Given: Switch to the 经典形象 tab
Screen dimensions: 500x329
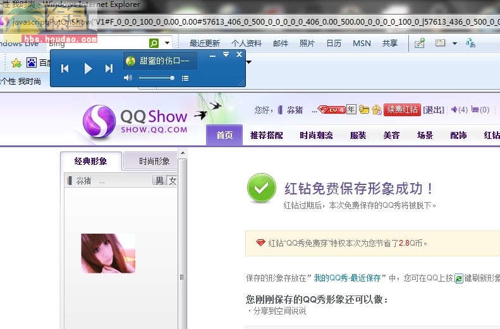Looking at the screenshot, I should pyautogui.click(x=91, y=161).
